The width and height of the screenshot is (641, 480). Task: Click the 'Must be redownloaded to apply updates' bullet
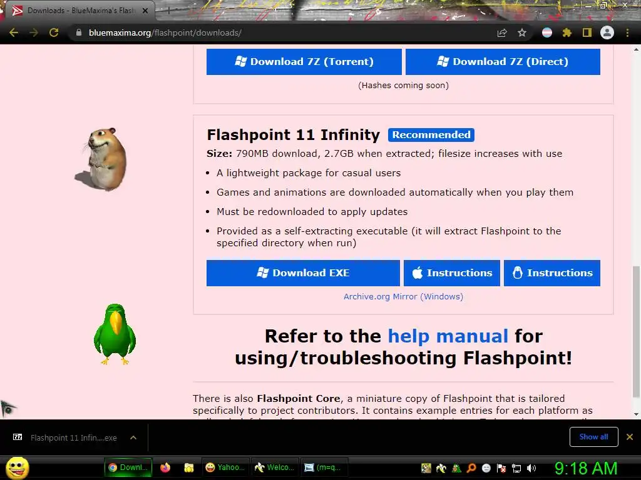(312, 212)
